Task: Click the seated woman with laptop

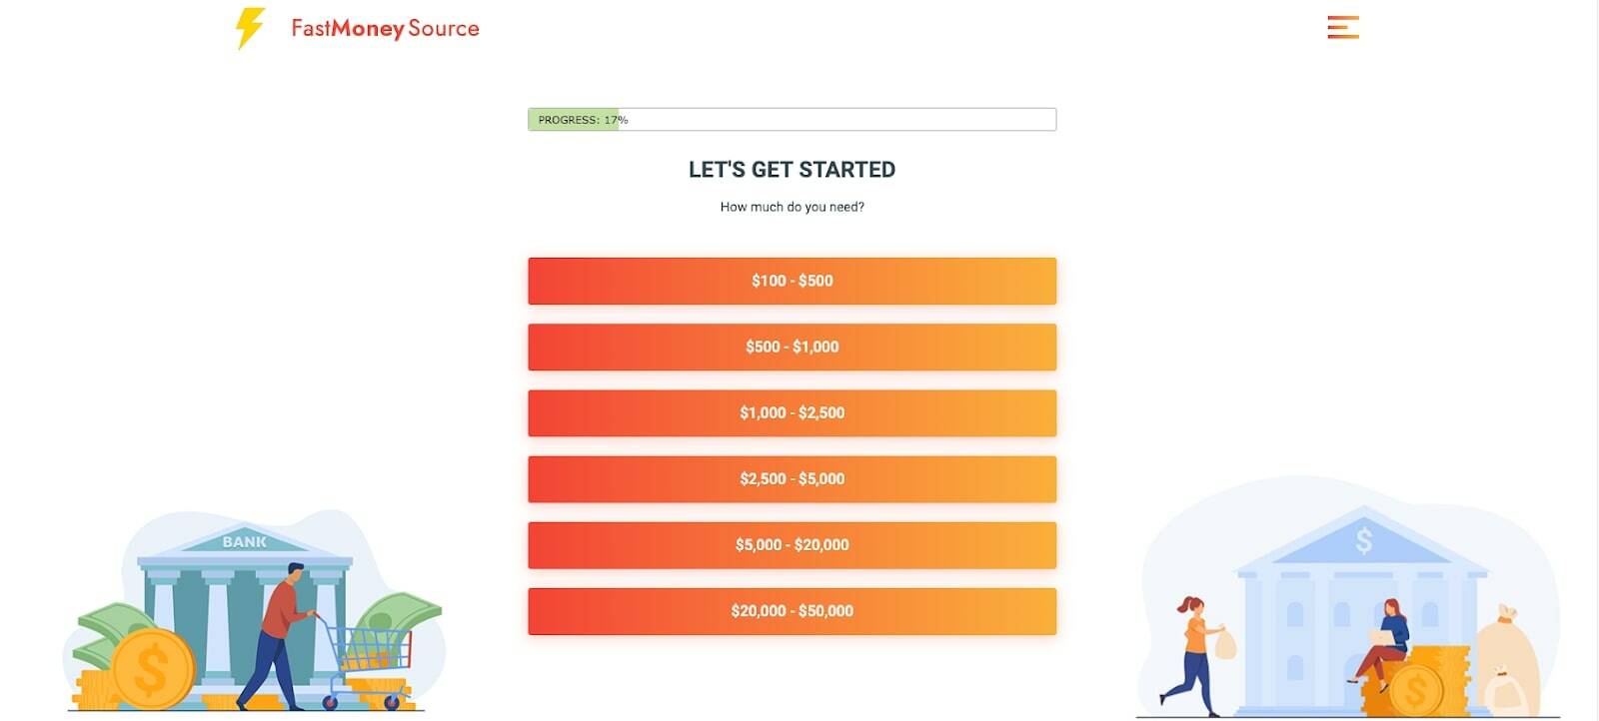Action: pyautogui.click(x=1387, y=639)
